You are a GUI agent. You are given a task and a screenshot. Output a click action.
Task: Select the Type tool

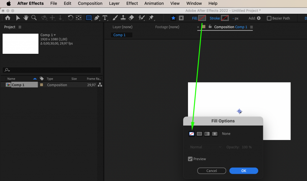(x=105, y=18)
